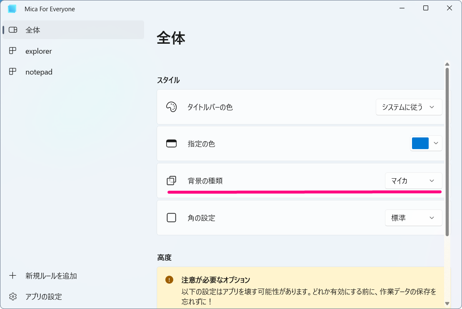Click the palette icon beside タイトルバーの色
462x309 pixels.
click(x=172, y=107)
